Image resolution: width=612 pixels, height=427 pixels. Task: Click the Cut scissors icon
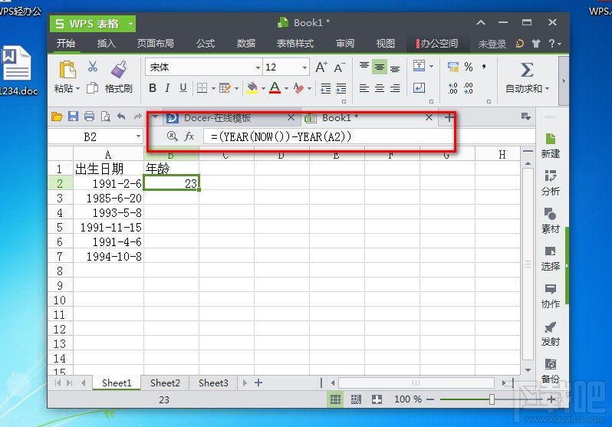tap(93, 67)
